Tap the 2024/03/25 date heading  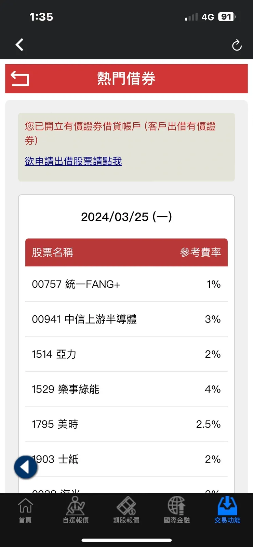(x=126, y=217)
